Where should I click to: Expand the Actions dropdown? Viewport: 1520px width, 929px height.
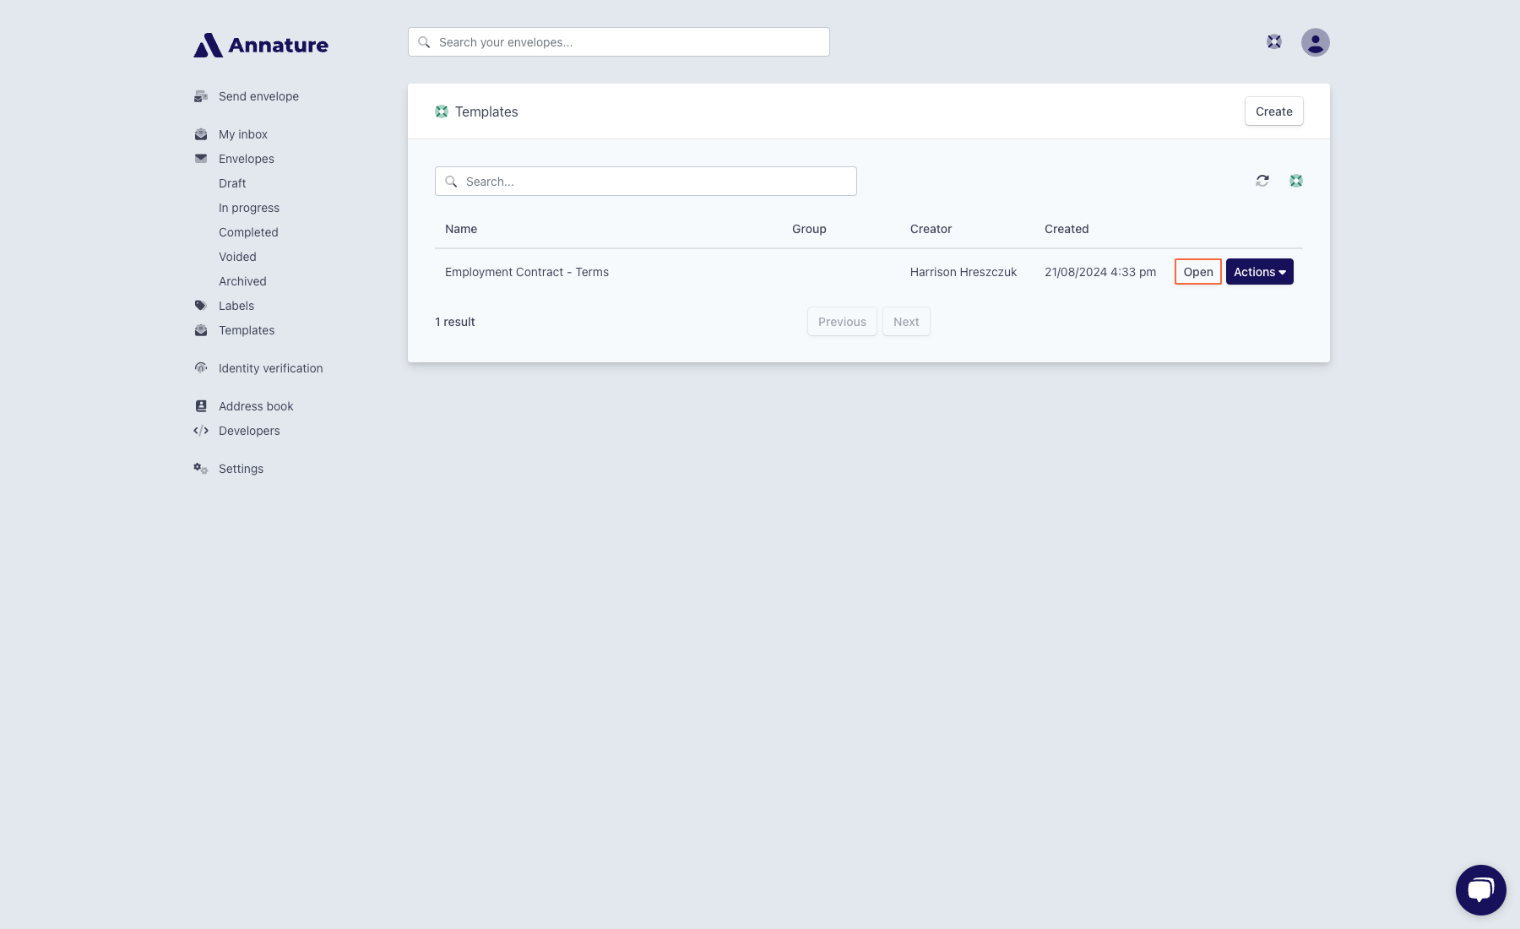[1260, 272]
